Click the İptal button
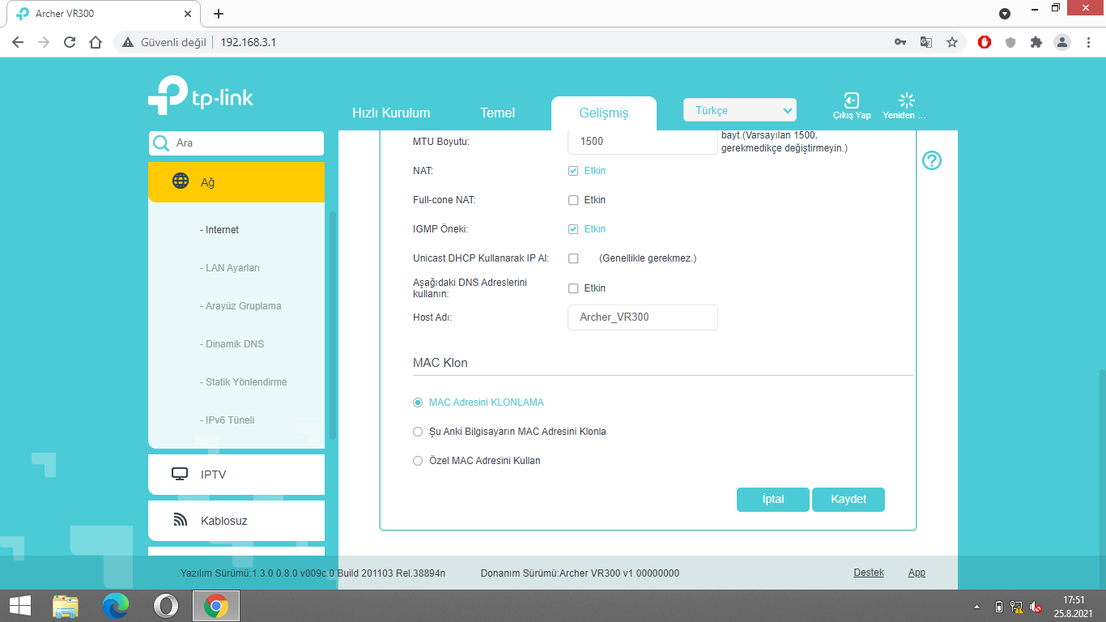Image resolution: width=1106 pixels, height=622 pixels. click(x=773, y=500)
